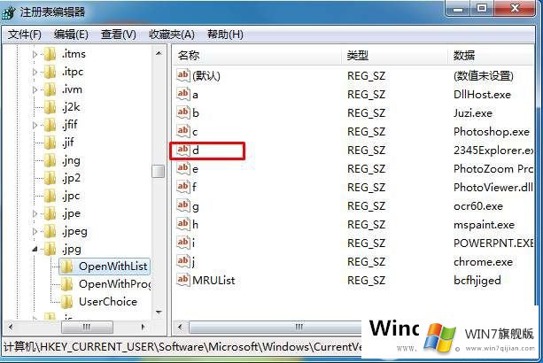Image resolution: width=543 pixels, height=363 pixels.
Task: Click string icon of value h
Action: [x=182, y=225]
